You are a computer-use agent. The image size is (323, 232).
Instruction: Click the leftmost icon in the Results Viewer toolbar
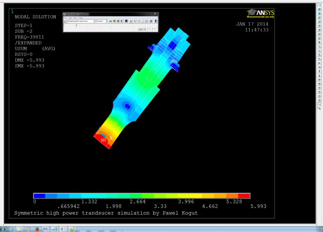65,21
